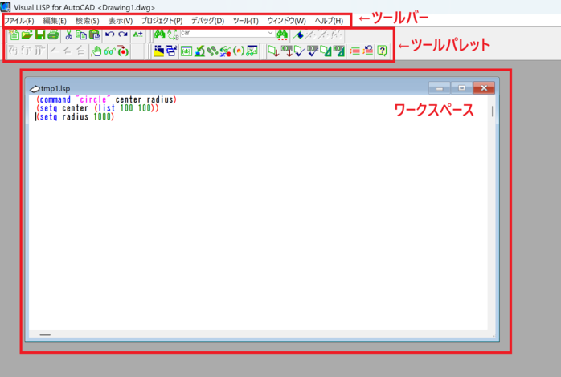Image resolution: width=561 pixels, height=377 pixels.
Task: Open the 表示(V) menu
Action: pos(121,21)
